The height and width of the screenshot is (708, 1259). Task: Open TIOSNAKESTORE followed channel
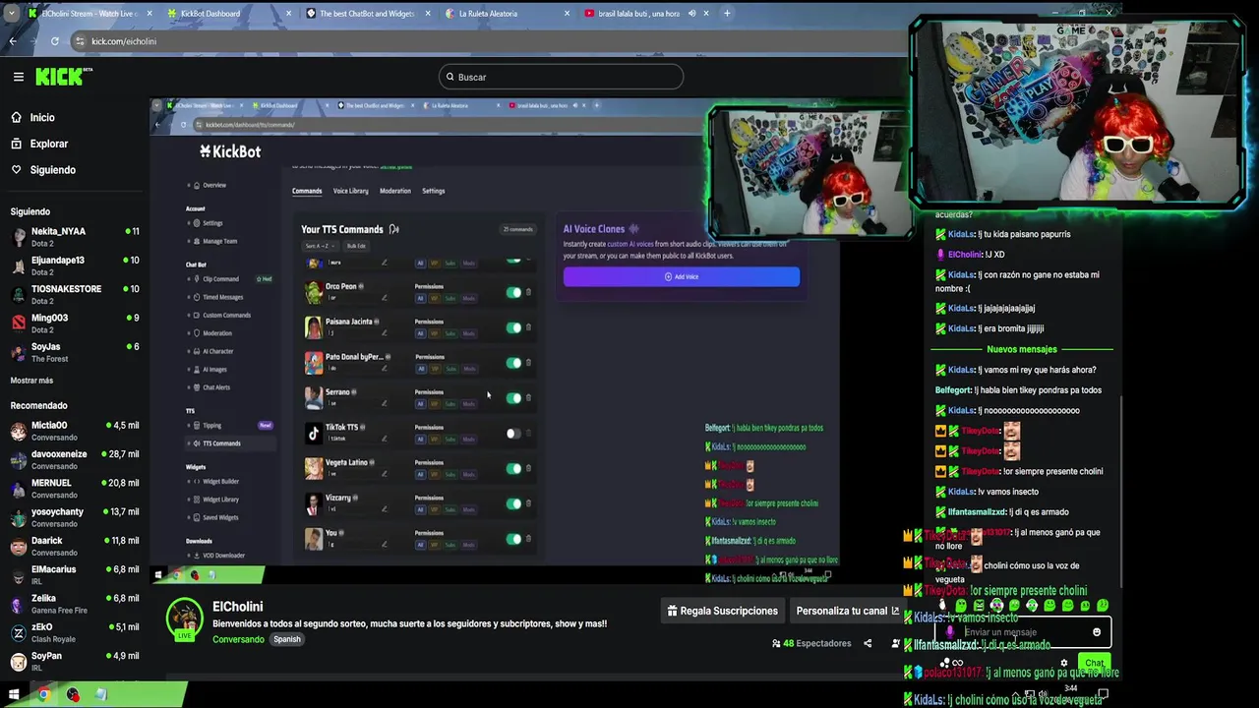point(75,294)
